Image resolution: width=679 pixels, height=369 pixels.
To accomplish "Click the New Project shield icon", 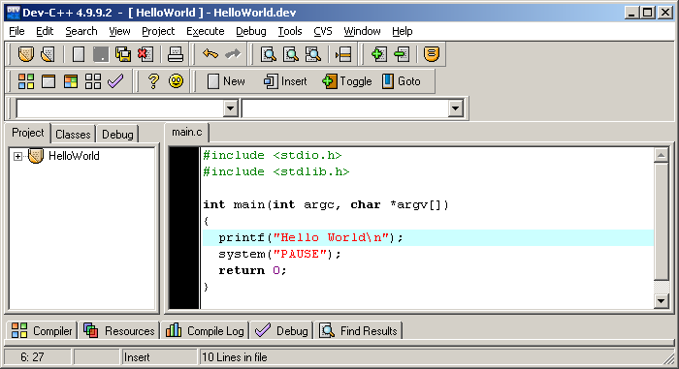I will pos(26,54).
